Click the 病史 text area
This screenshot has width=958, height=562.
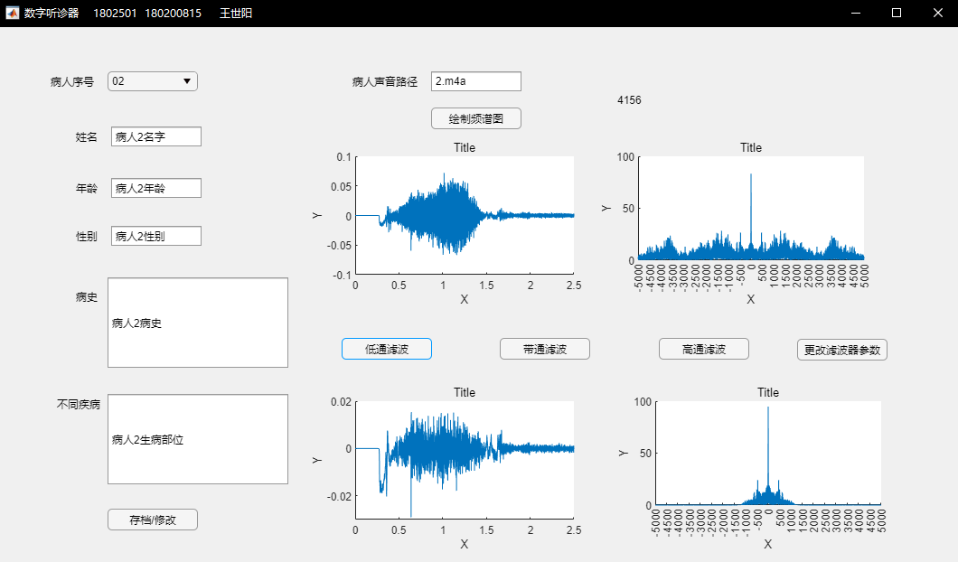[x=198, y=323]
